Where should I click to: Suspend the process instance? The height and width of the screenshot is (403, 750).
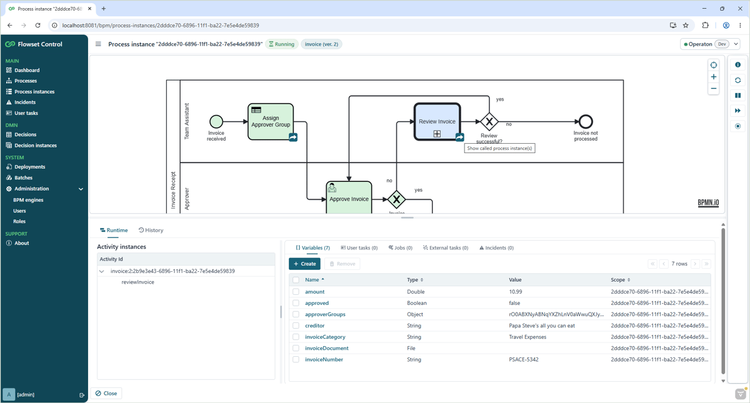coord(737,96)
